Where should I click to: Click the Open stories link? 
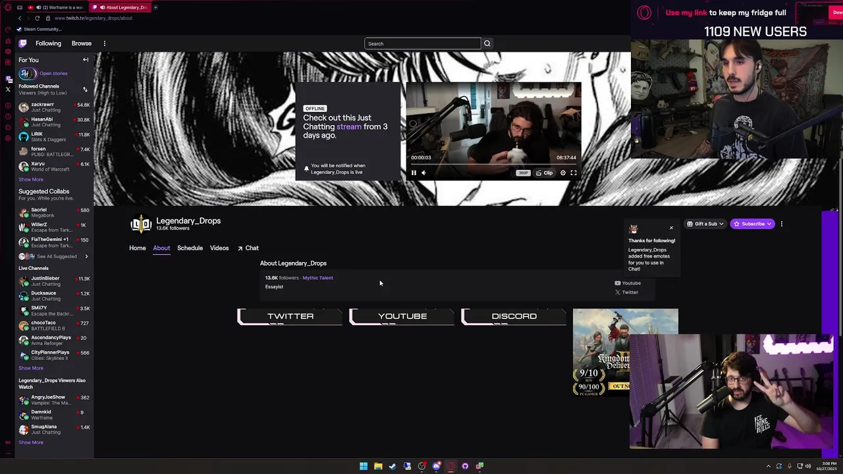click(53, 74)
